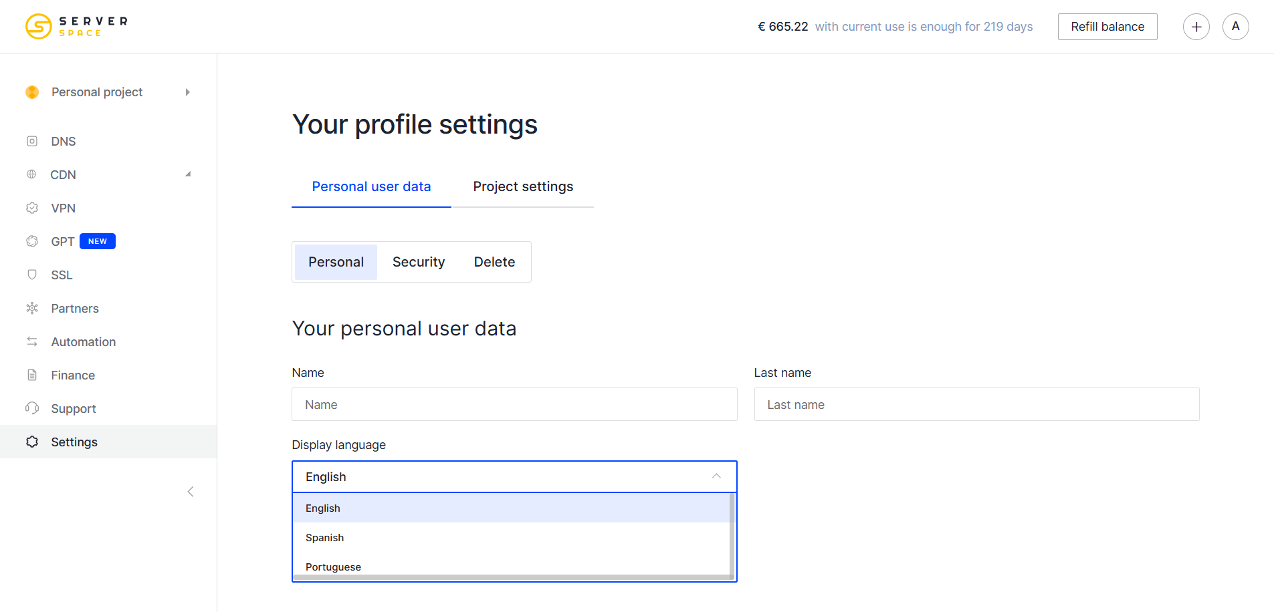
Task: Select Portuguese from language list
Action: coord(511,567)
